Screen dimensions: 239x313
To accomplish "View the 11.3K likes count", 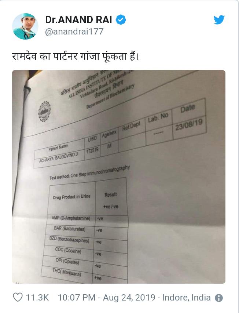I will pos(37,298).
